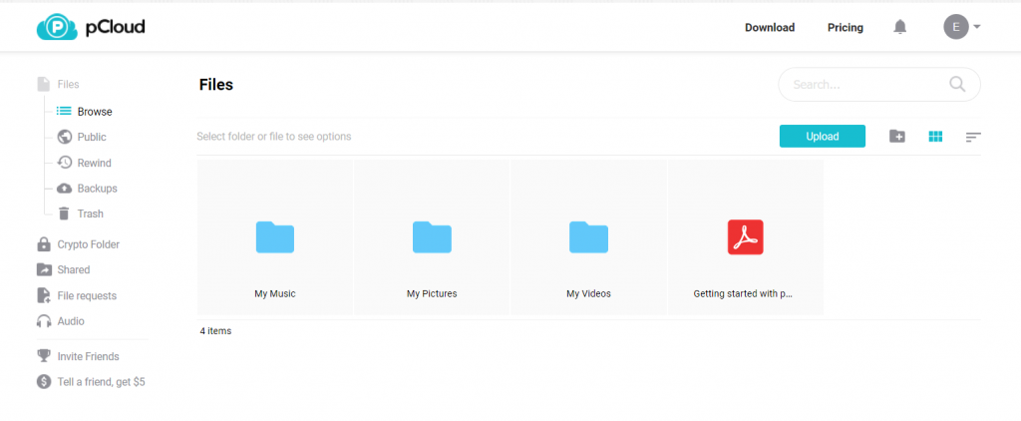Open the sort options icon
This screenshot has height=421, width=1021.
(973, 137)
